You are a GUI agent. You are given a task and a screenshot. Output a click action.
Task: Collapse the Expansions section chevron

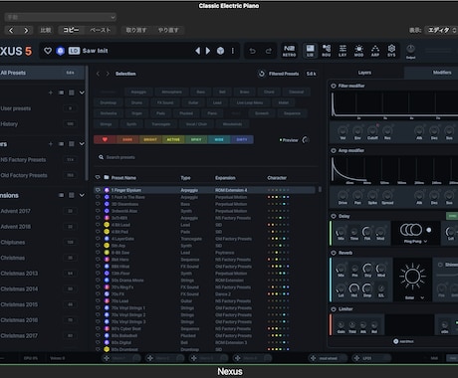[x=82, y=195]
